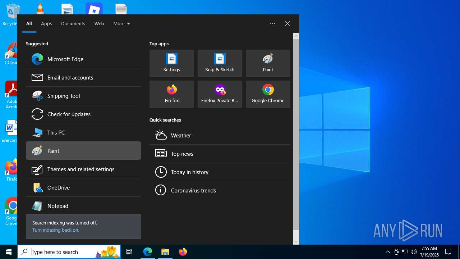Click Firefox icon on taskbar
Viewport: 460px width, 259px height.
tap(183, 252)
